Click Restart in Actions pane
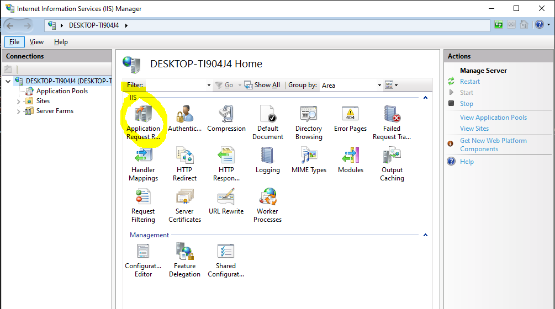 pos(470,82)
